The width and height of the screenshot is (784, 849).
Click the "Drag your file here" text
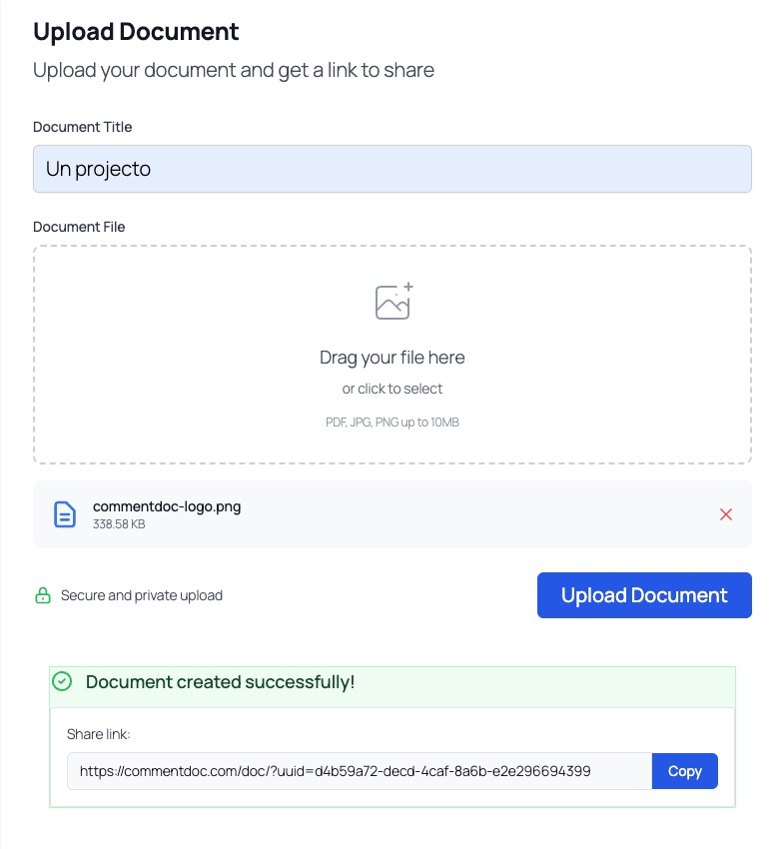(x=392, y=358)
